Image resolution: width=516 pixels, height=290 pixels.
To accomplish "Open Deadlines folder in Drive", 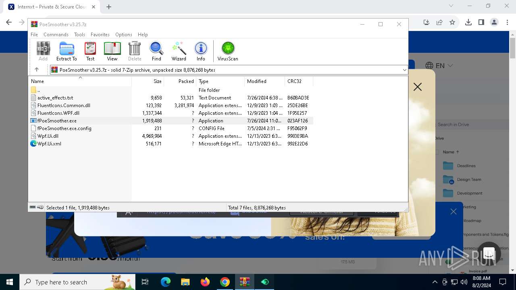I will tap(466, 166).
